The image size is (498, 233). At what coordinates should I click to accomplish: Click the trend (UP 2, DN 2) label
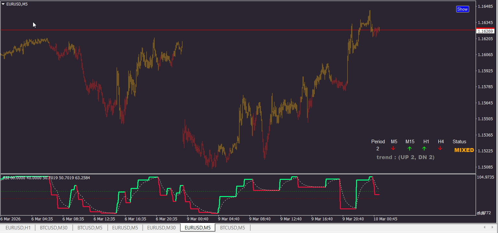pyautogui.click(x=405, y=157)
